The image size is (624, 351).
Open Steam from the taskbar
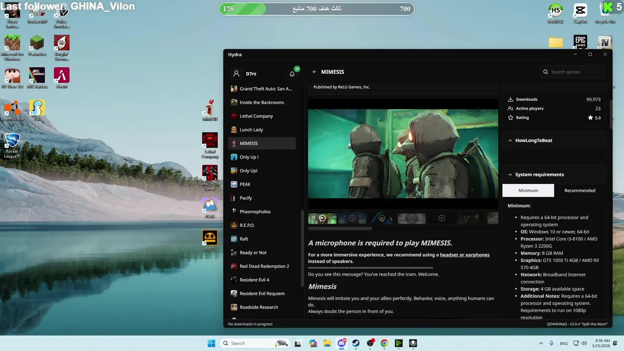pyautogui.click(x=356, y=343)
